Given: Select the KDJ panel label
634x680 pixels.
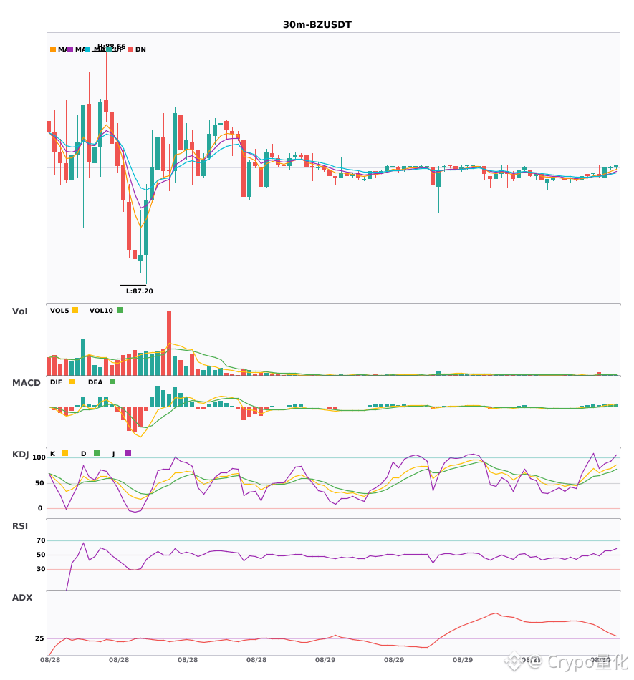Looking at the screenshot, I should [20, 455].
